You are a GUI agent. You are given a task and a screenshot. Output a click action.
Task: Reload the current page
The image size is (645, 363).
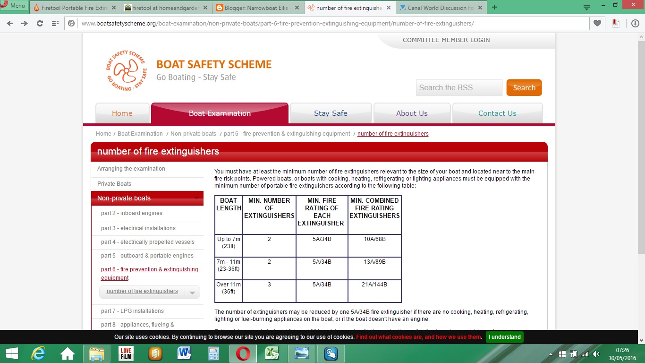40,24
